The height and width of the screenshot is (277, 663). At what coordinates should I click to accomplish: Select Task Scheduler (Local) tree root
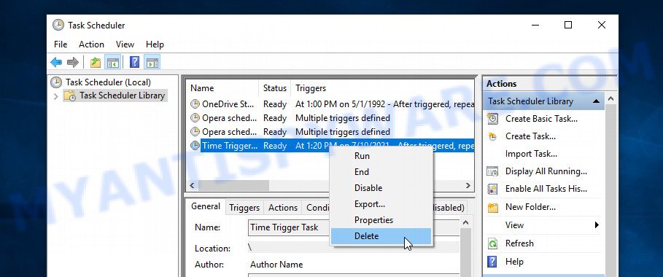tap(108, 82)
